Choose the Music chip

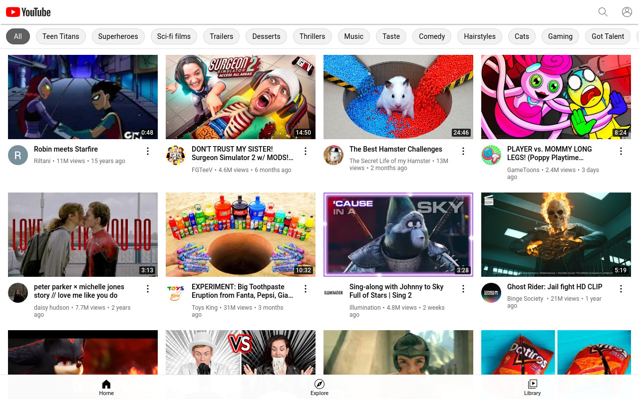point(354,36)
